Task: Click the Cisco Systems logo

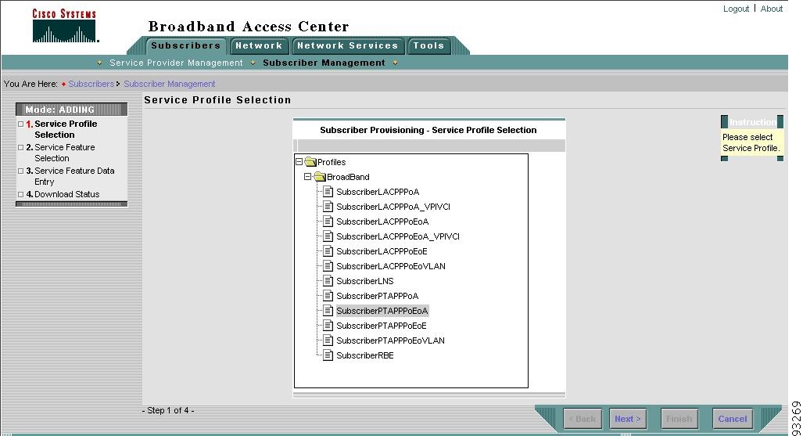Action: pos(65,25)
